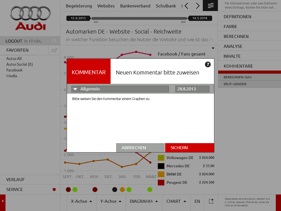Open the DIAGRAMM menu

tap(144, 201)
